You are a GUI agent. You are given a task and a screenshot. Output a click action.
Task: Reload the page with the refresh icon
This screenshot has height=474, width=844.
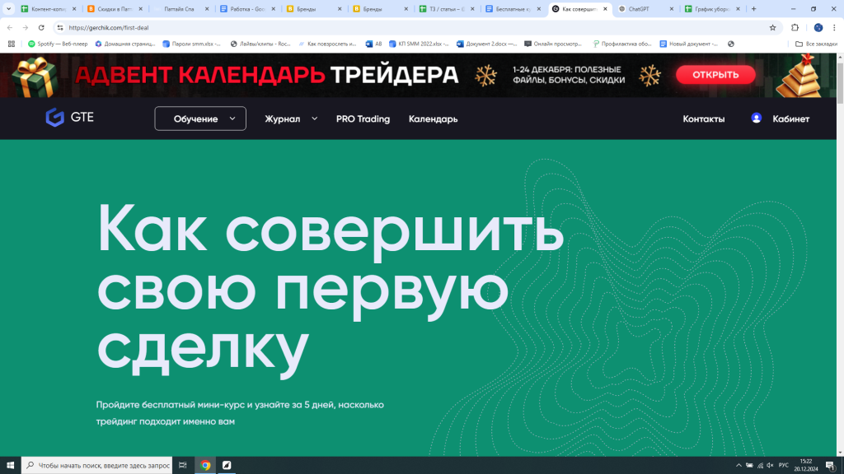tap(41, 27)
